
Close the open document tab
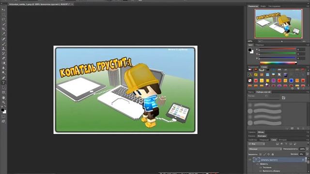(x=72, y=4)
